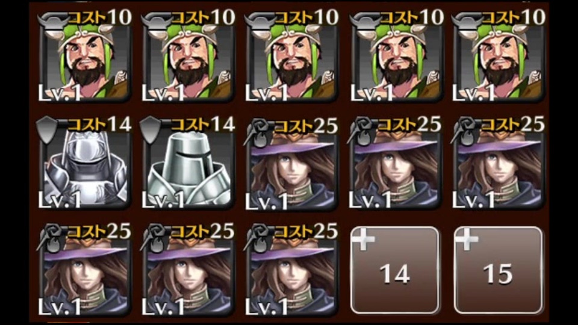
Task: Select the bucket-helmet heavy armor unit
Action: point(188,164)
